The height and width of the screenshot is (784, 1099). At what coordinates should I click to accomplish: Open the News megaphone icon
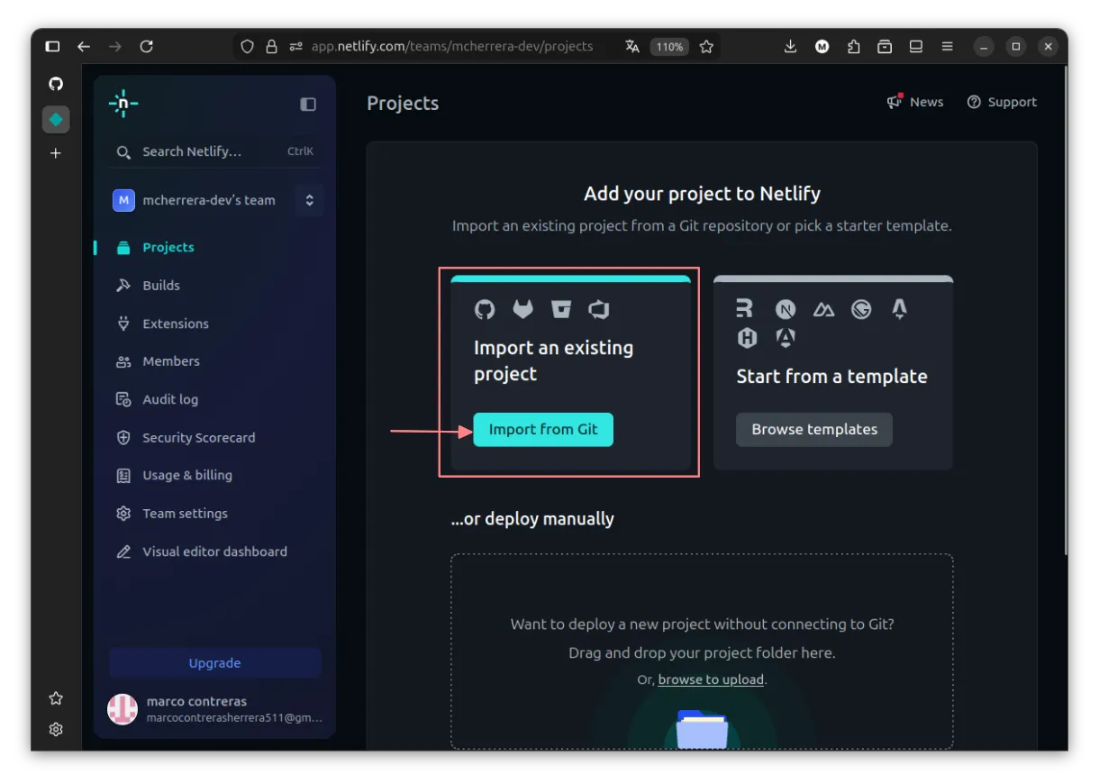coord(895,102)
